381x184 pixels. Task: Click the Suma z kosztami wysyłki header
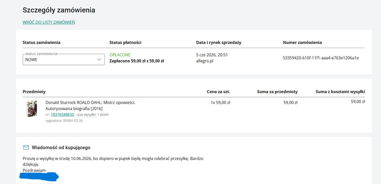pos(340,92)
